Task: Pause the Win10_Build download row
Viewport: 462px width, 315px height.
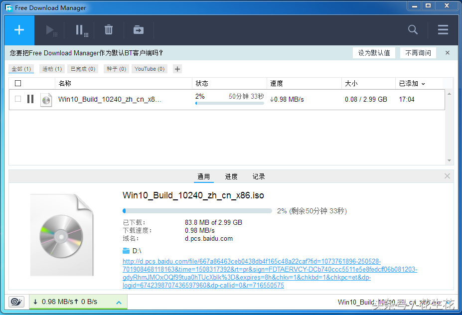Action: (30, 99)
